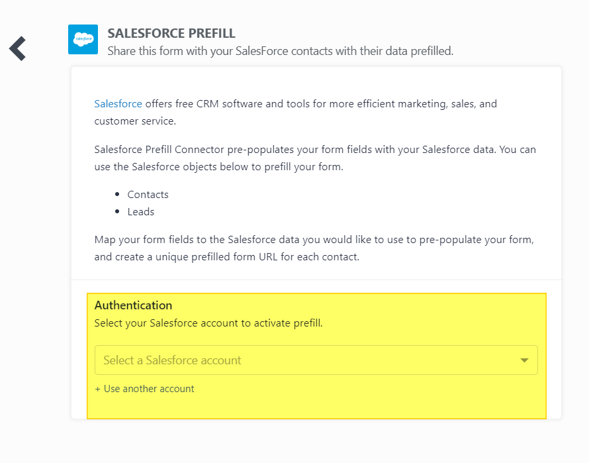The height and width of the screenshot is (463, 589).
Task: Open the Salesforce hyperlink in the description
Action: coord(118,104)
